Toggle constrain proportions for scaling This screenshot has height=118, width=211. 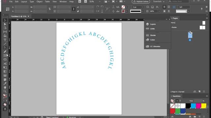coord(74,9)
